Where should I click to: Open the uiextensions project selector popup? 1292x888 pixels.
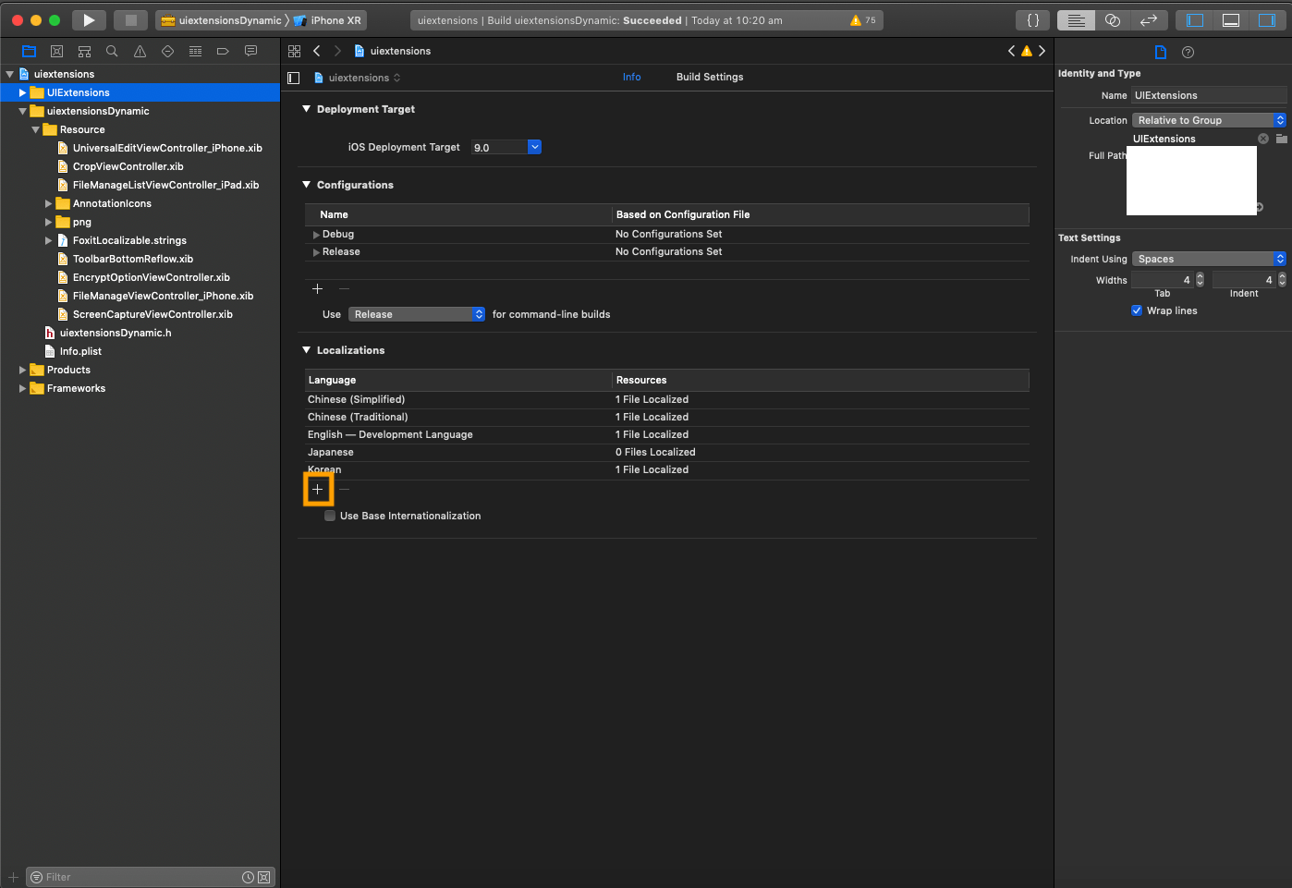pyautogui.click(x=358, y=78)
